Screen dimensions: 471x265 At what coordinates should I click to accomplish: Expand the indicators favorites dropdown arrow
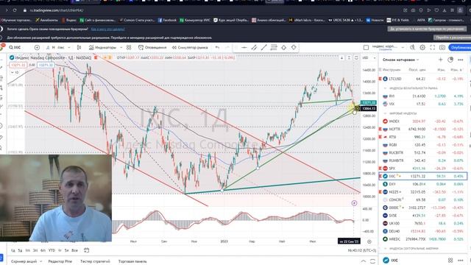point(121,47)
